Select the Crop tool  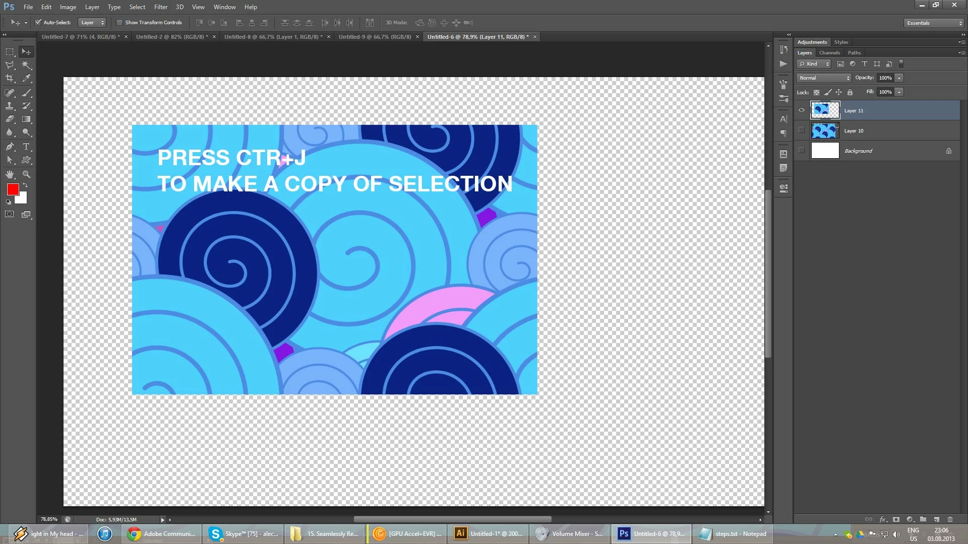(x=10, y=78)
